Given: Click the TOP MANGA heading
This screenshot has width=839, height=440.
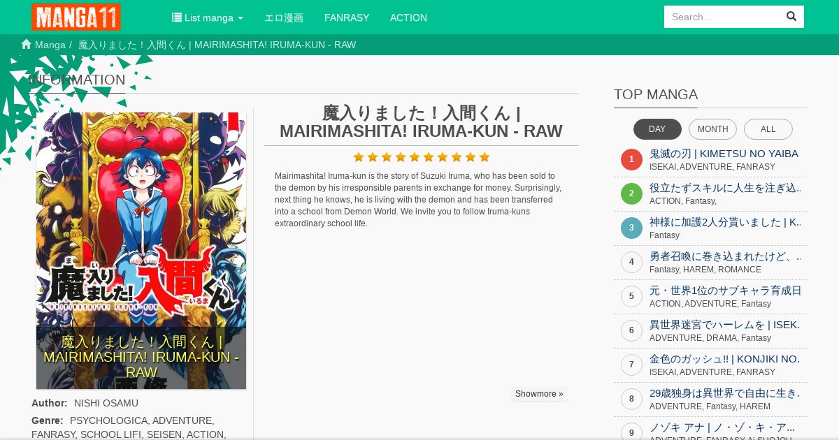Looking at the screenshot, I should tap(656, 94).
